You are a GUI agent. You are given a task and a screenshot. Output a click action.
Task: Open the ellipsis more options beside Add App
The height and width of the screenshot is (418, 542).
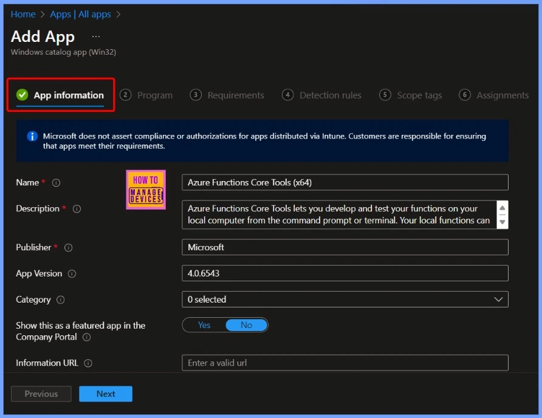pos(96,36)
